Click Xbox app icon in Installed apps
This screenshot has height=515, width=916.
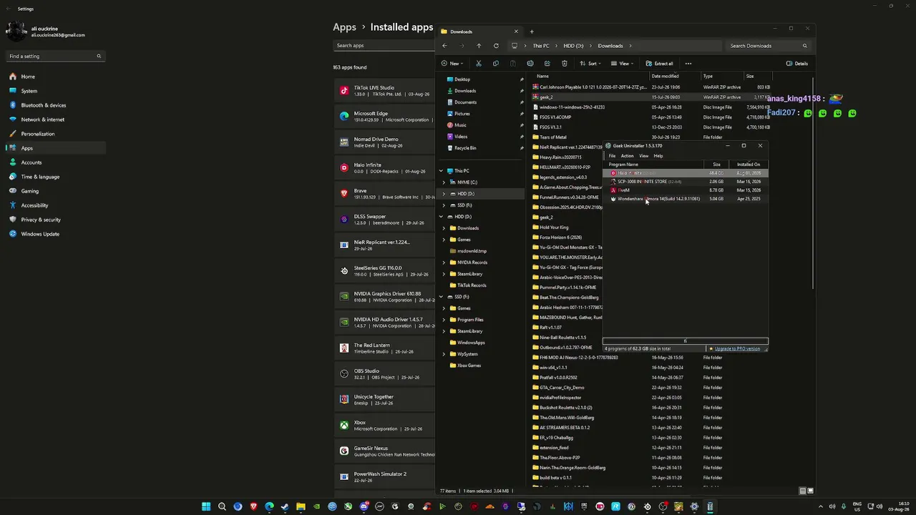click(x=344, y=426)
